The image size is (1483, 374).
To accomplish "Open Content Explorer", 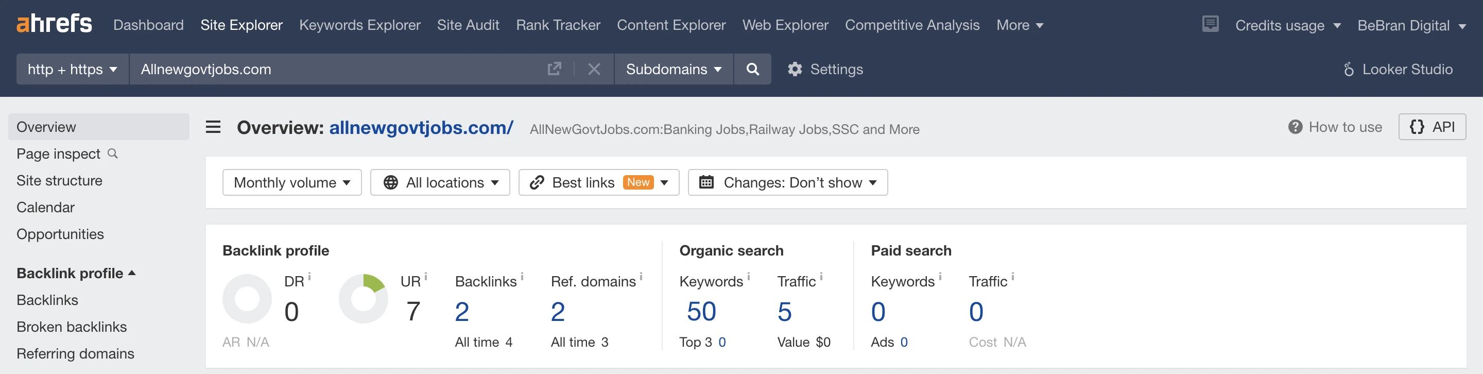I will [x=671, y=25].
